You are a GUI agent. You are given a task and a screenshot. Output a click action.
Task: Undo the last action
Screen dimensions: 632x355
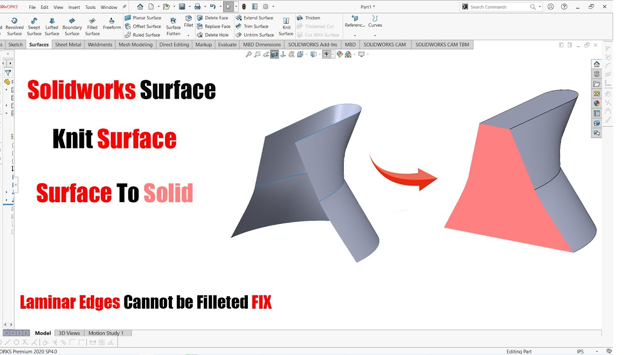tap(213, 7)
